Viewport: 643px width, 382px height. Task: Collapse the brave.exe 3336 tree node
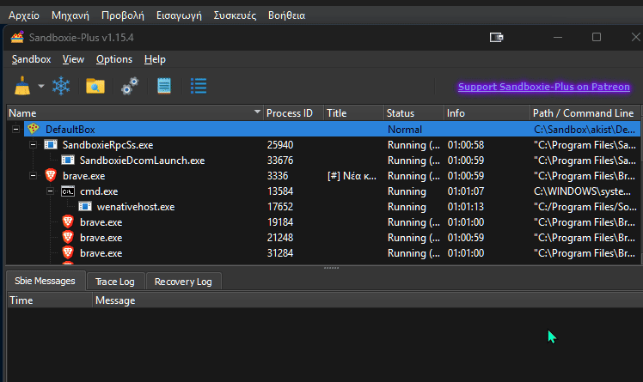33,176
